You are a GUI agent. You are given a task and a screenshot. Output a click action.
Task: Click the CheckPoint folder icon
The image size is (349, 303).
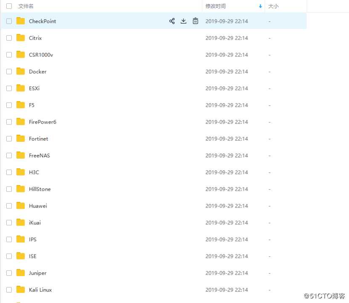21,21
